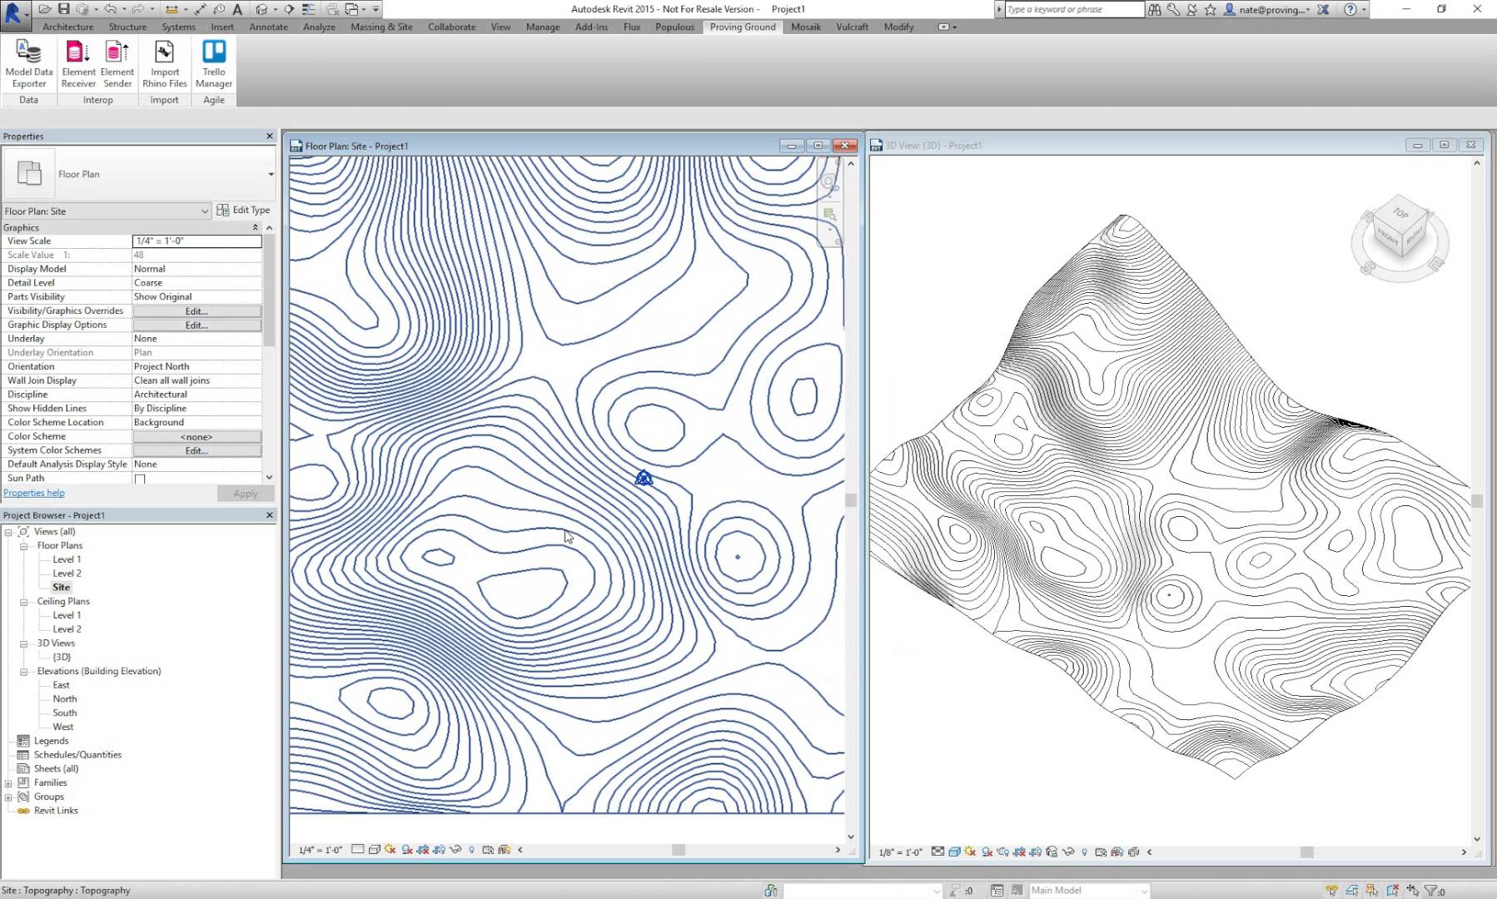Viewport: 1497px width, 899px height.
Task: Click the Floor Plan view horizontal scrollbar thumb
Action: (x=679, y=850)
